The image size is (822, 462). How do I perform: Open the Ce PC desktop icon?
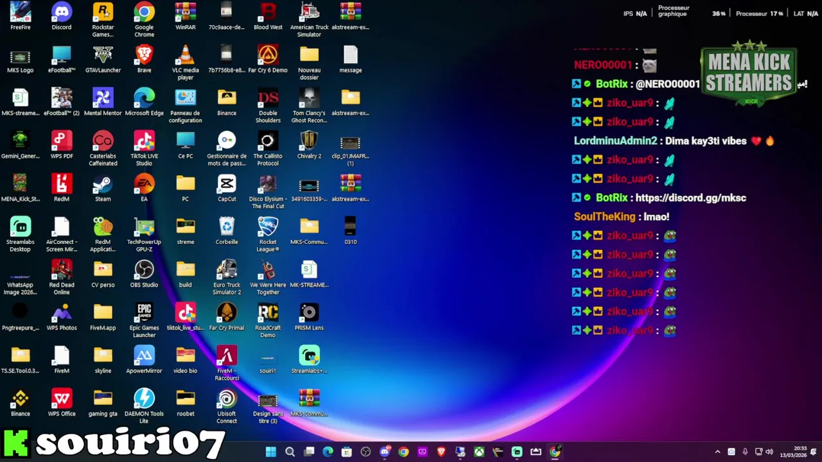pyautogui.click(x=186, y=145)
